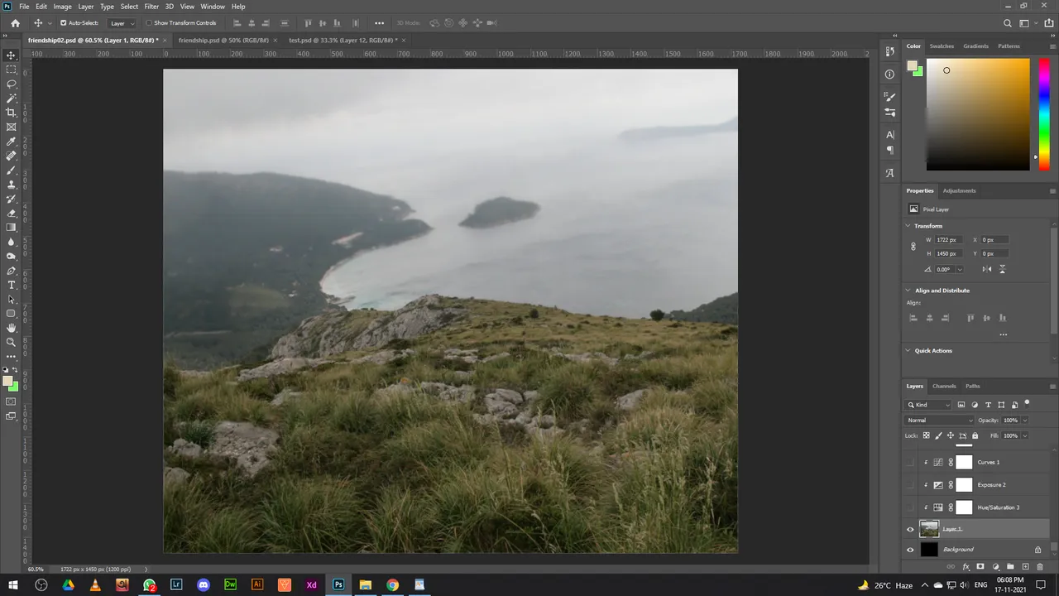
Task: Open the Fill slider dropdown arrow
Action: (x=1025, y=435)
